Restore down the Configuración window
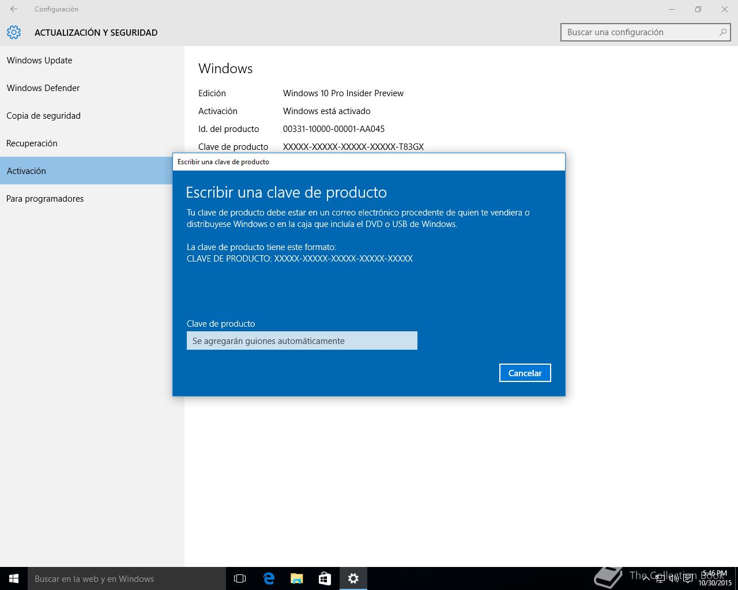This screenshot has height=590, width=738. point(698,9)
